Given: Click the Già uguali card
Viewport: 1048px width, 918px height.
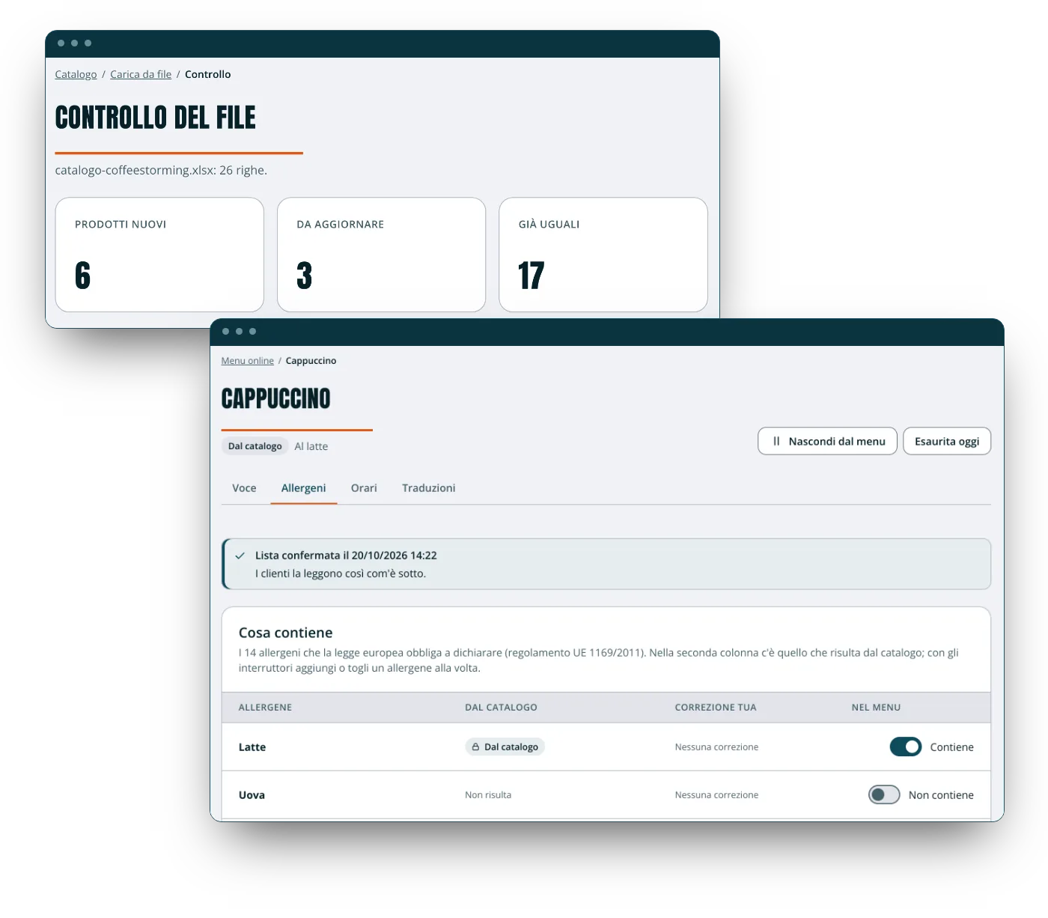Looking at the screenshot, I should [603, 255].
